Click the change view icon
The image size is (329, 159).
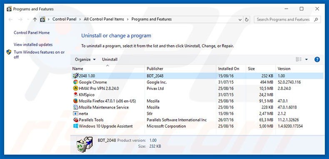(299, 60)
